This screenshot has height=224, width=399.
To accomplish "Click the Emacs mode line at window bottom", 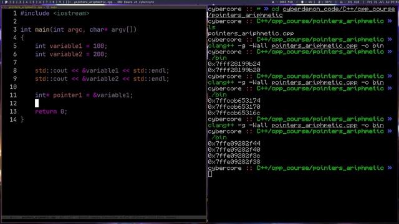I will pos(104,218).
